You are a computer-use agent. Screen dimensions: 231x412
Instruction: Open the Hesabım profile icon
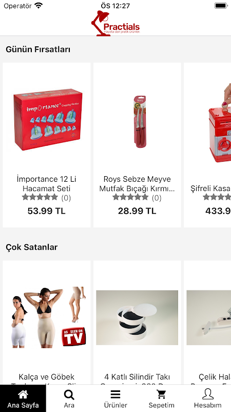[x=208, y=394]
